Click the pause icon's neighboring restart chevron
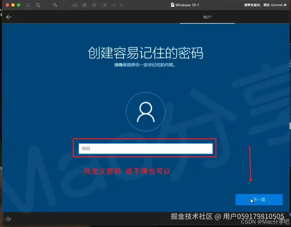Viewport: 291px width, 227px height. pos(38,5)
